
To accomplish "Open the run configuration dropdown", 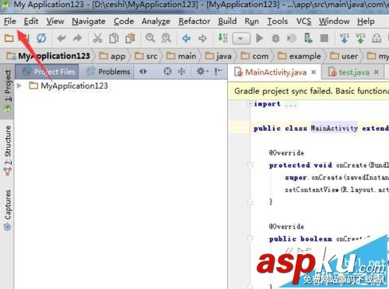I will (241, 39).
